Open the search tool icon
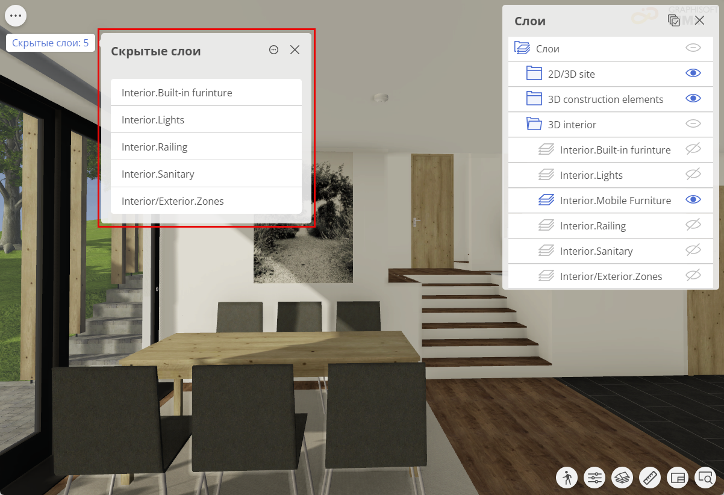Viewport: 724px width, 495px height. (x=705, y=478)
